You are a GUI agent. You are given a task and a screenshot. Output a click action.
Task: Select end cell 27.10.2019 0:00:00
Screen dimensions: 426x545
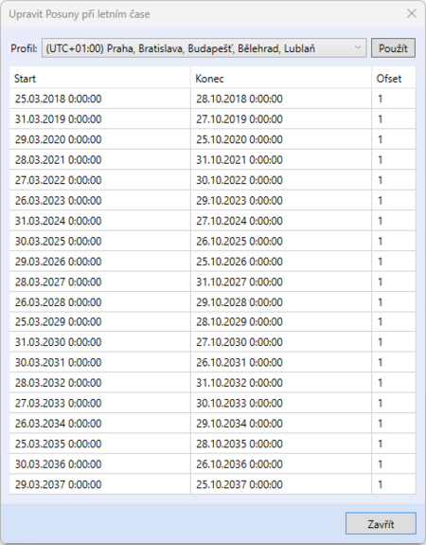click(281, 118)
